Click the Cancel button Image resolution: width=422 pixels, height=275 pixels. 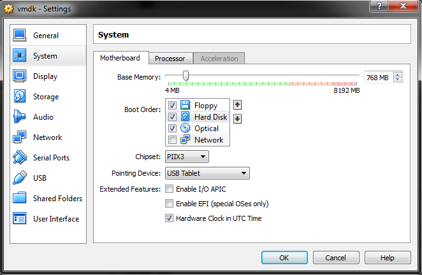pyautogui.click(x=335, y=258)
